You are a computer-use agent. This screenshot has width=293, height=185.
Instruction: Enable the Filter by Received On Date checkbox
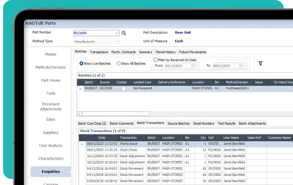point(155,60)
